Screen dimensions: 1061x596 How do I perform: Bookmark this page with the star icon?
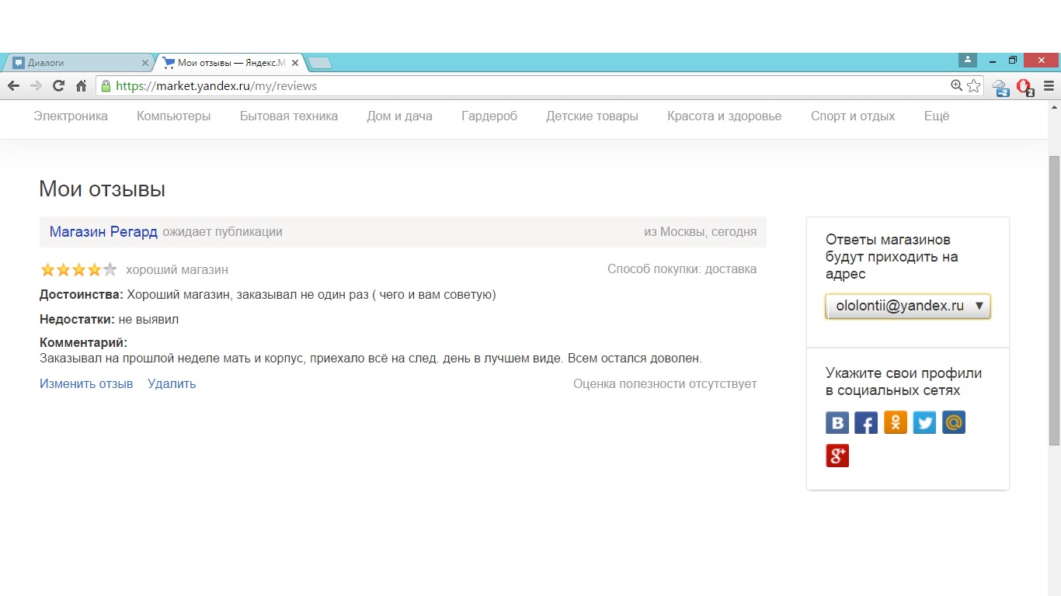click(x=973, y=86)
